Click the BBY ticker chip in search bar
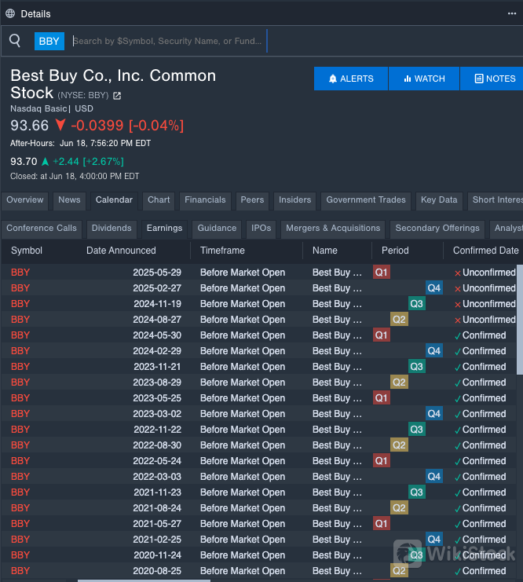The image size is (523, 582). coord(49,41)
